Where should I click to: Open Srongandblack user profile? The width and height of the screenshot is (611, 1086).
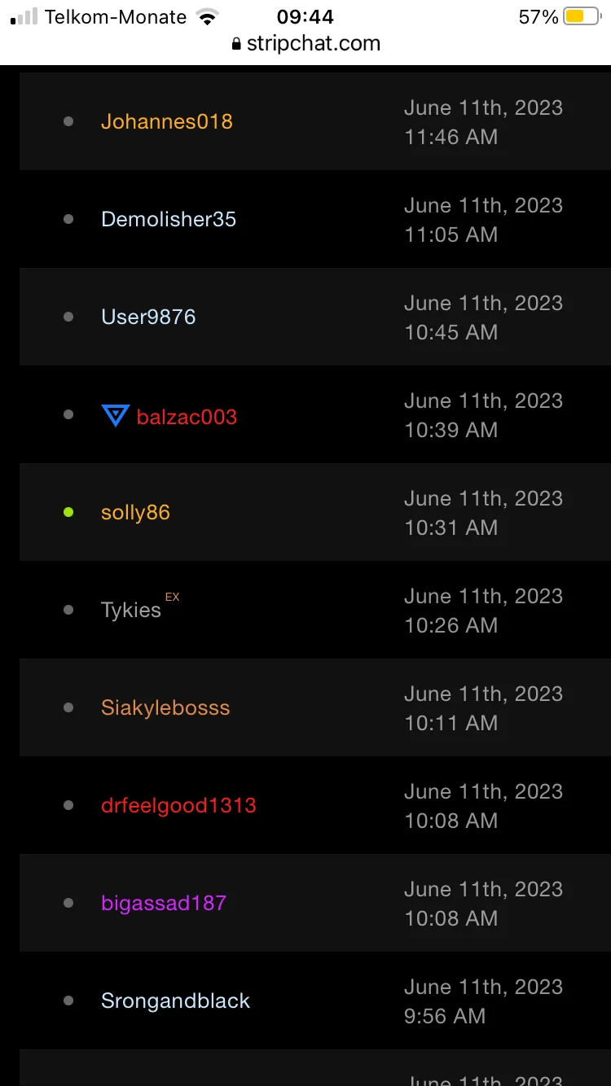[175, 1001]
